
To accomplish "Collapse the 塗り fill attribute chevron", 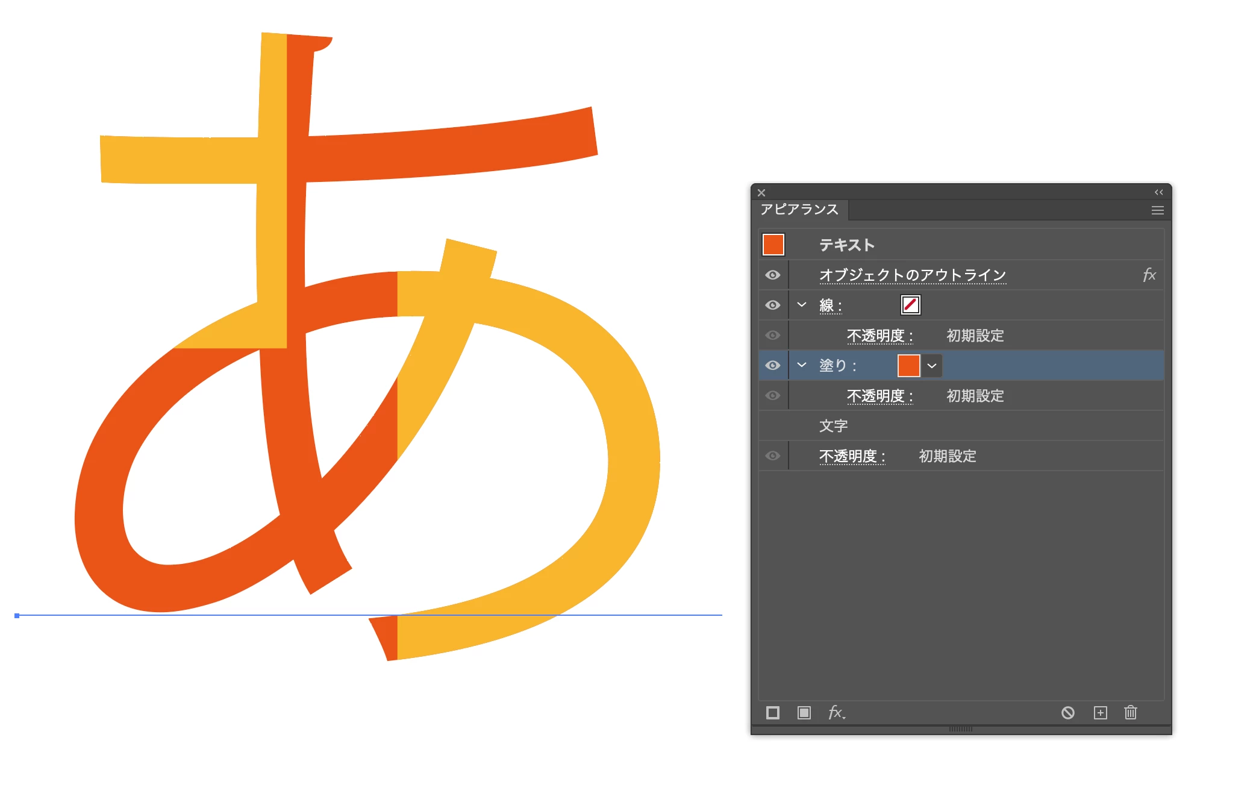I will click(x=802, y=365).
